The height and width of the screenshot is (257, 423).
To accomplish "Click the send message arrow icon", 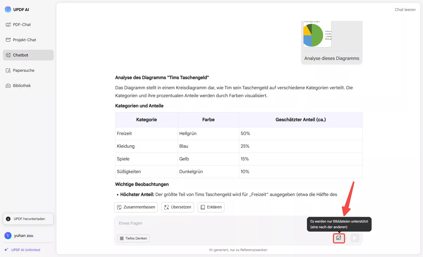I will pos(355,238).
